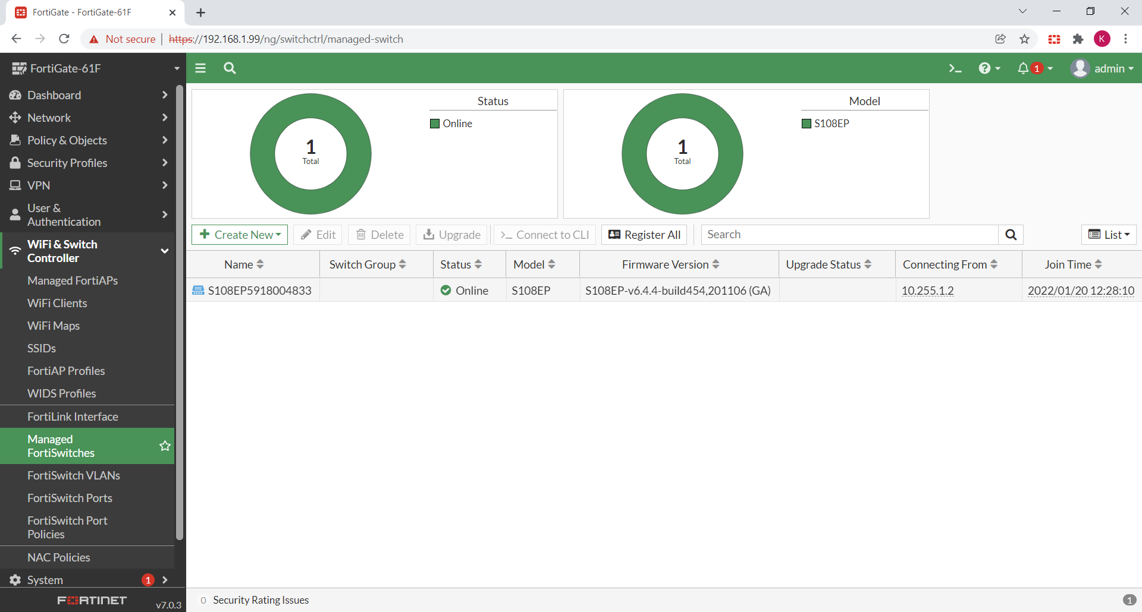Toggle the Online status legend in Status chart
This screenshot has height=612, width=1142.
pos(451,123)
